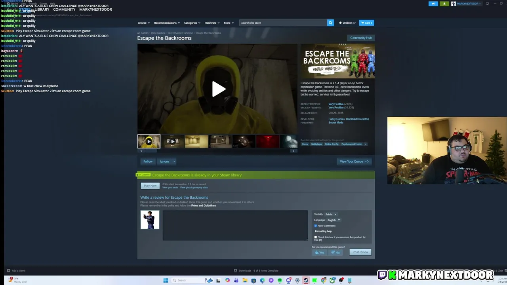
Task: Click the thumbs-down No recommend button
Action: pyautogui.click(x=335, y=252)
